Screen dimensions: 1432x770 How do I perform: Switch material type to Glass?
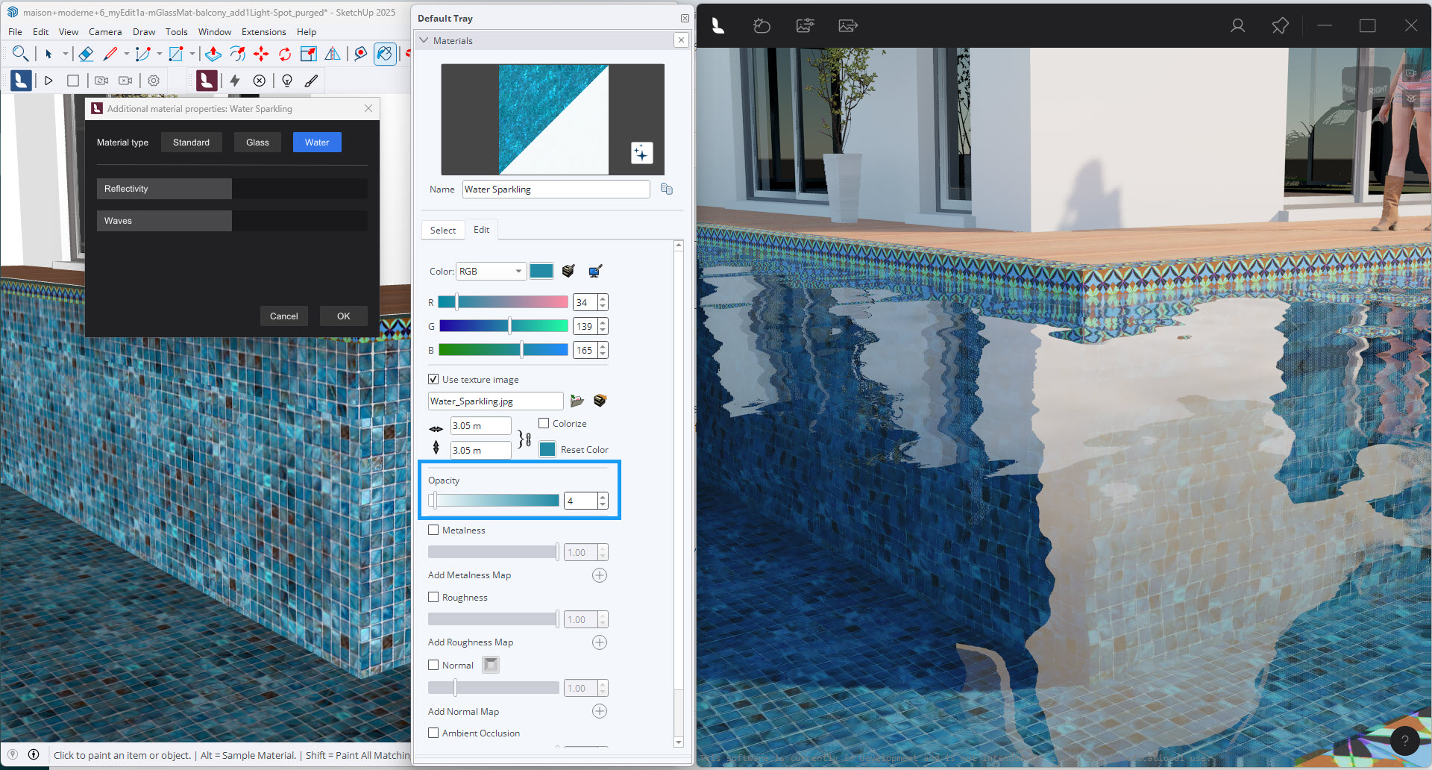click(x=257, y=142)
